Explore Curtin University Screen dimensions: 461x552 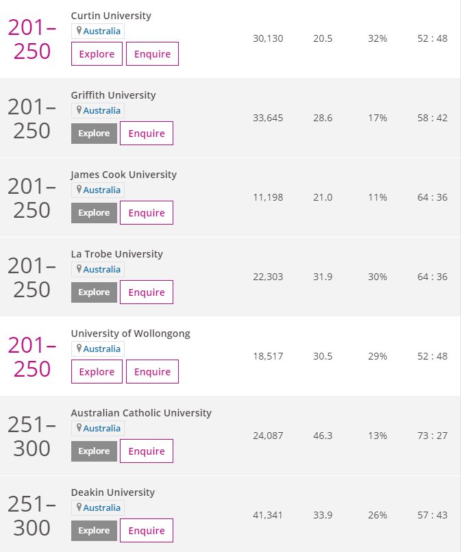[x=97, y=54]
